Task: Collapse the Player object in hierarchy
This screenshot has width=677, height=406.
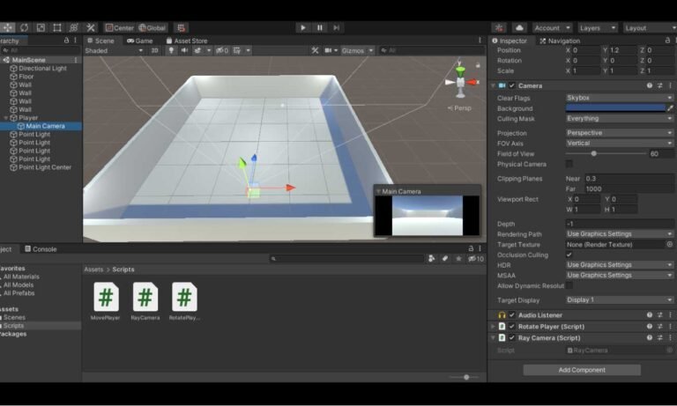Action: (x=6, y=118)
